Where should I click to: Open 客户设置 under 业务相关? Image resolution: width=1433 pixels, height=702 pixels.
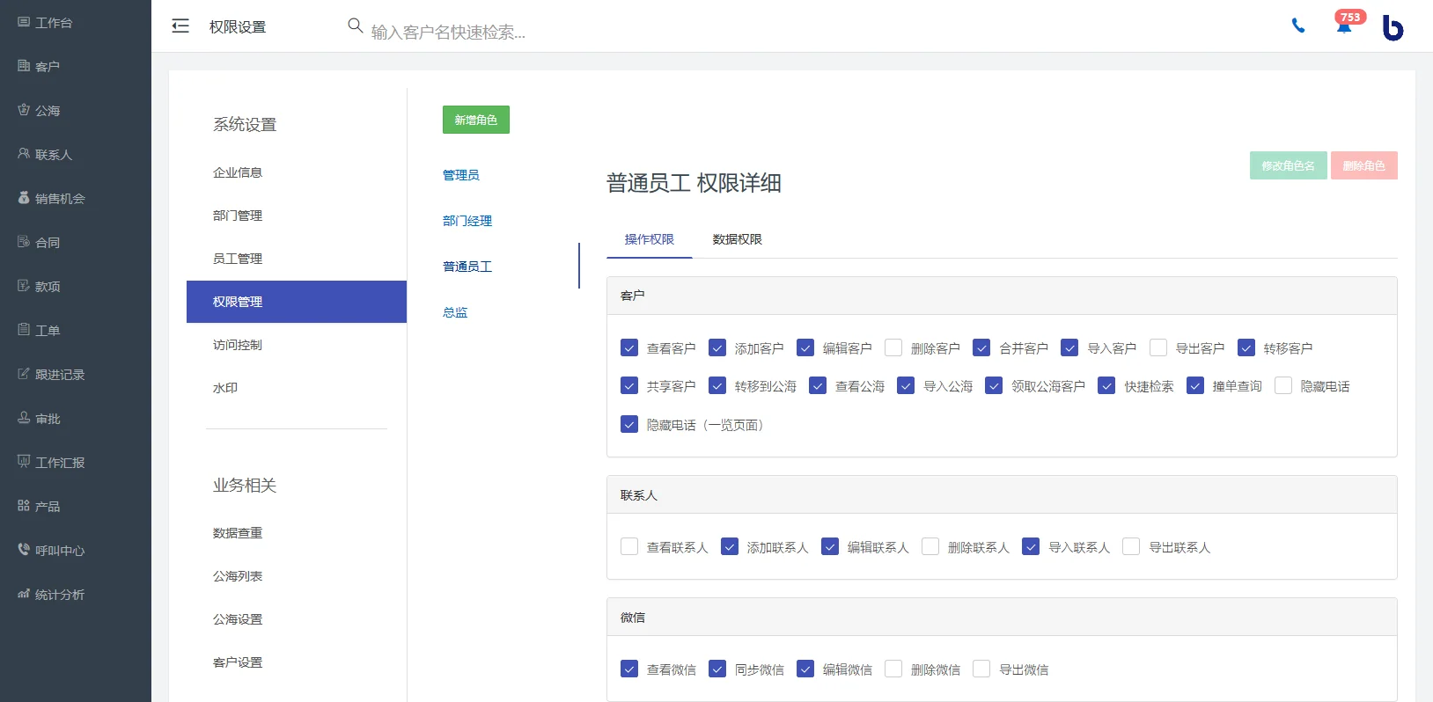pyautogui.click(x=238, y=662)
